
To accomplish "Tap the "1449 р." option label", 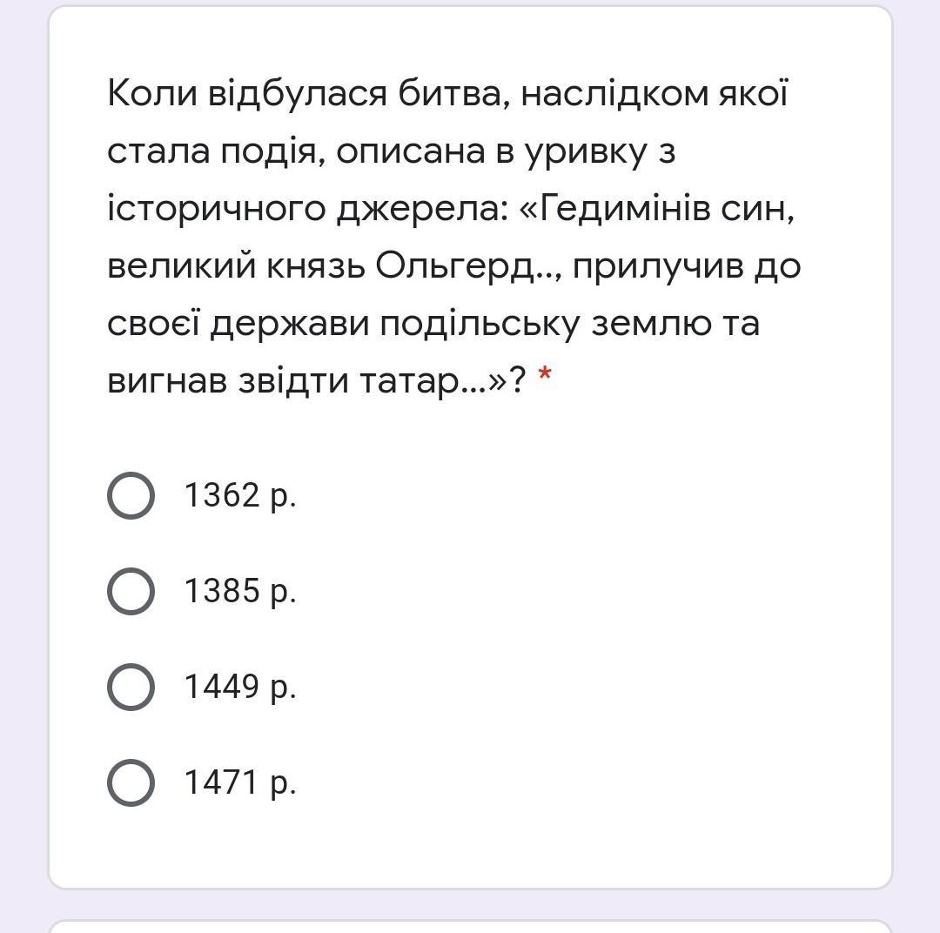I will coord(240,688).
